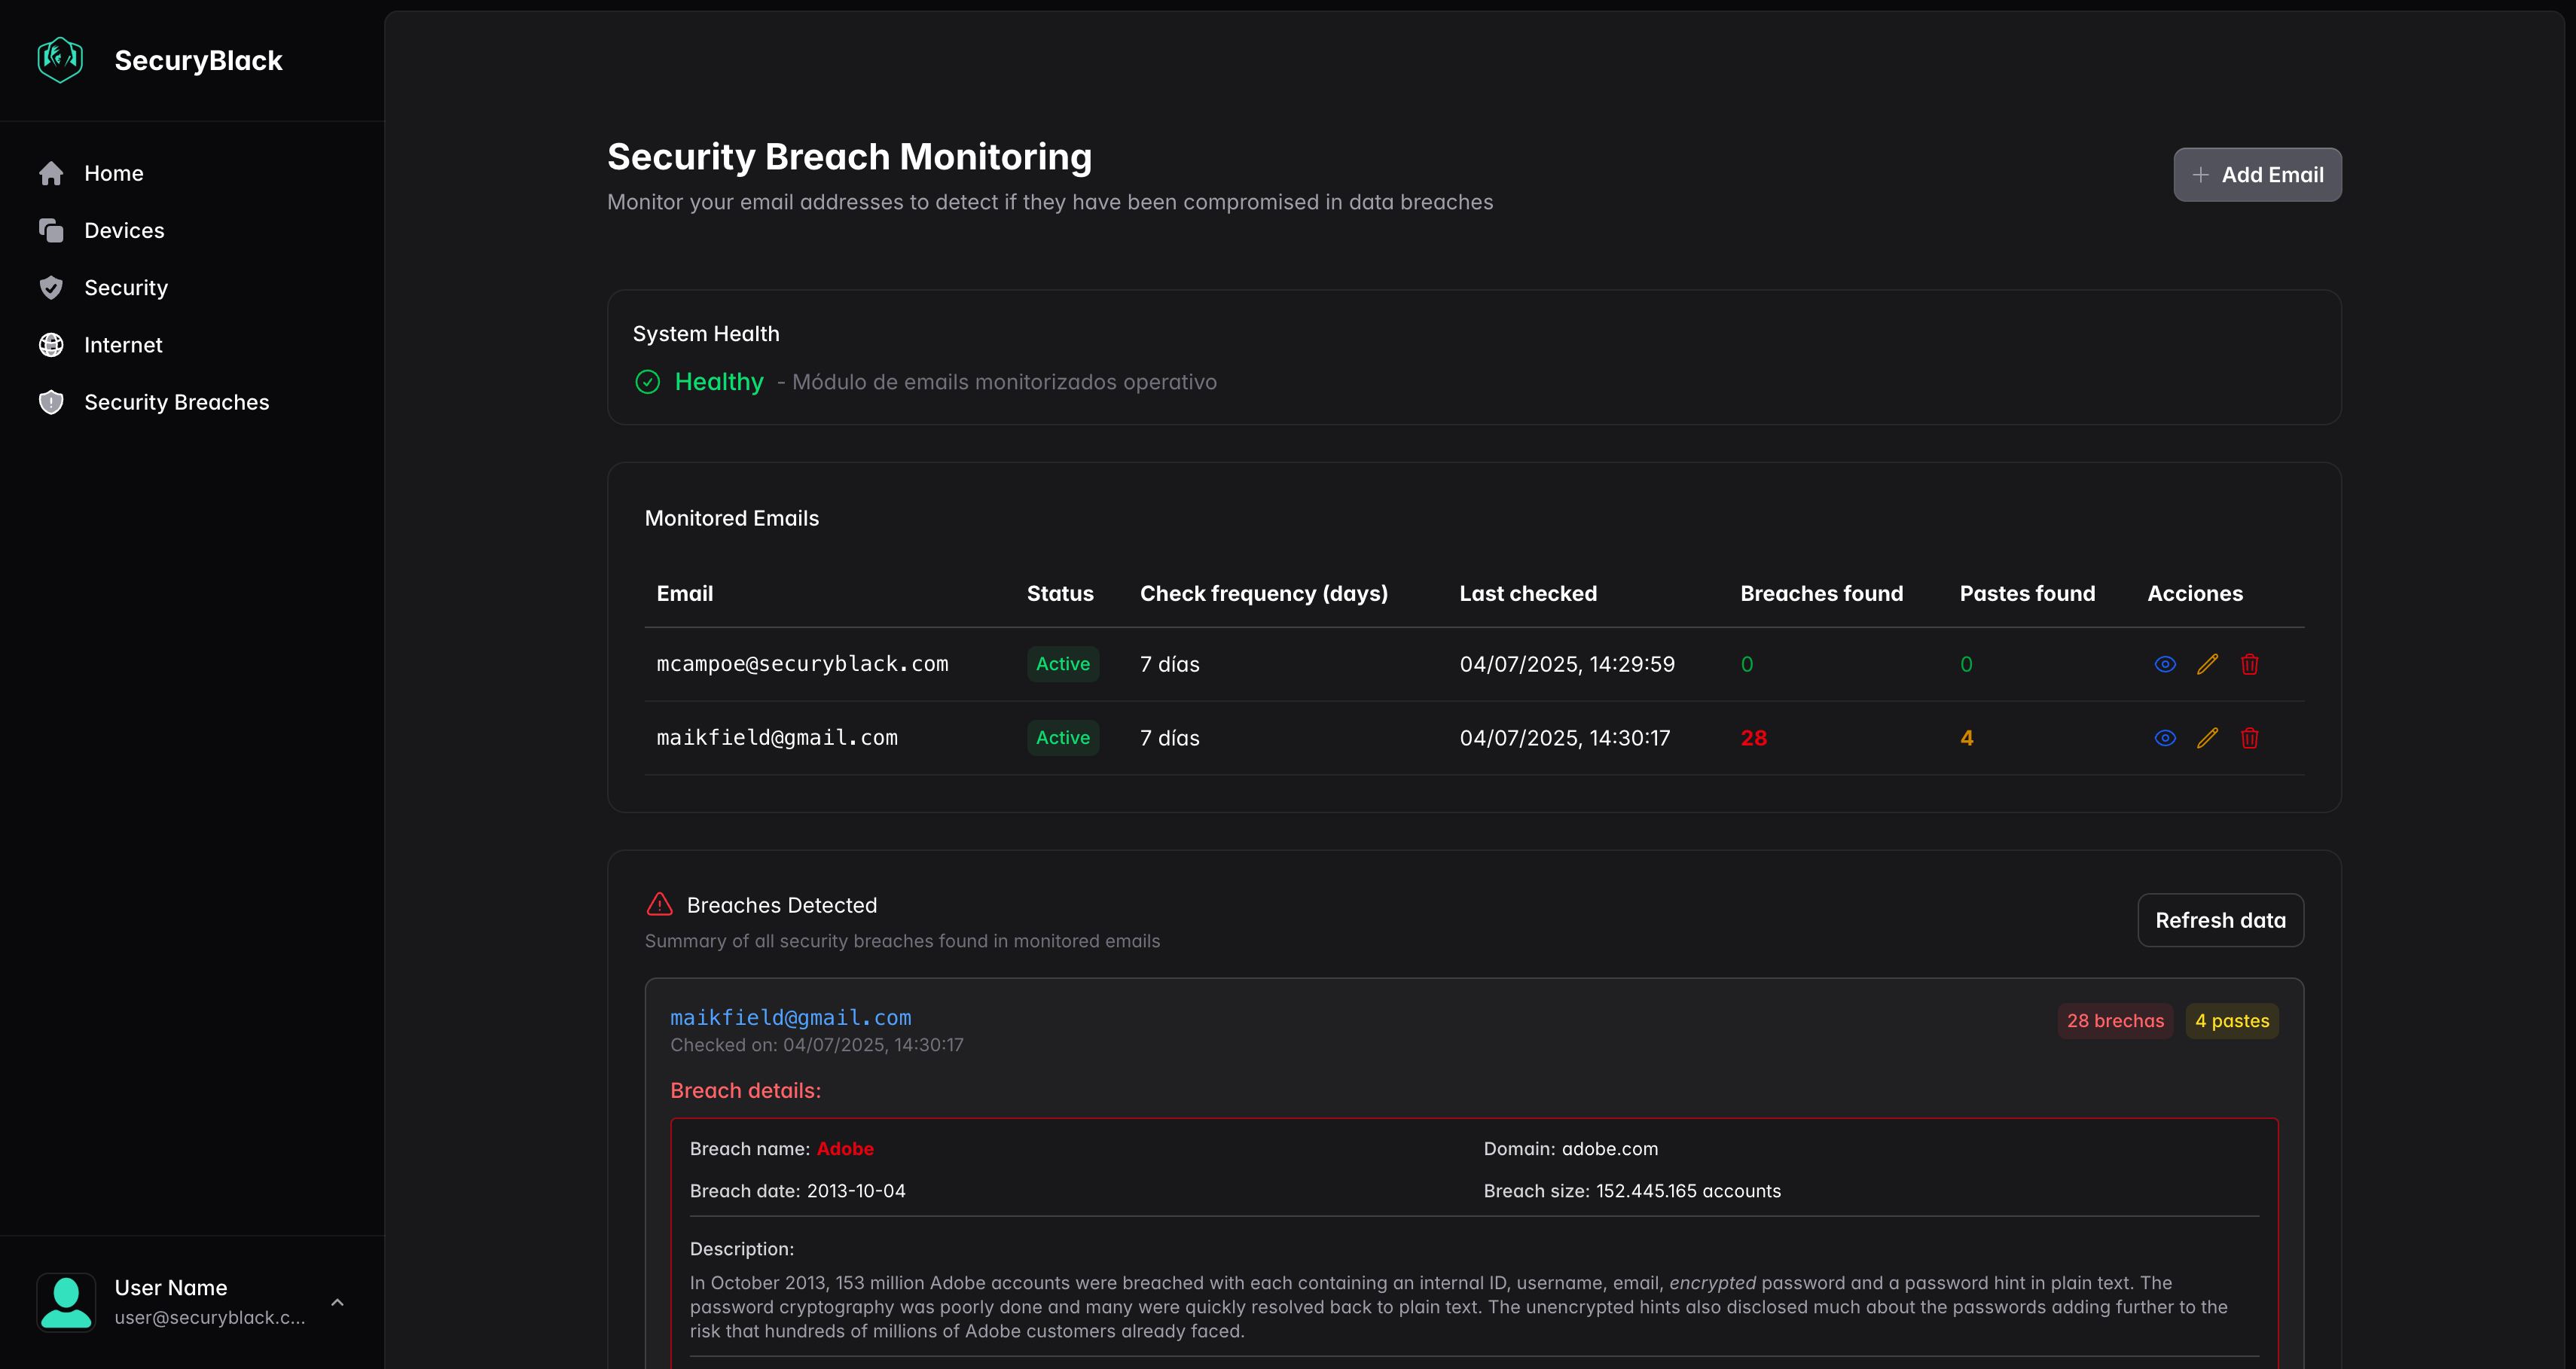Click the user@securyblack.c... email text
Image resolution: width=2576 pixels, height=1369 pixels.
tap(210, 1318)
